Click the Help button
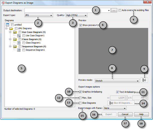Image resolution: width=153 pixels, height=129 pixels. click(x=141, y=114)
